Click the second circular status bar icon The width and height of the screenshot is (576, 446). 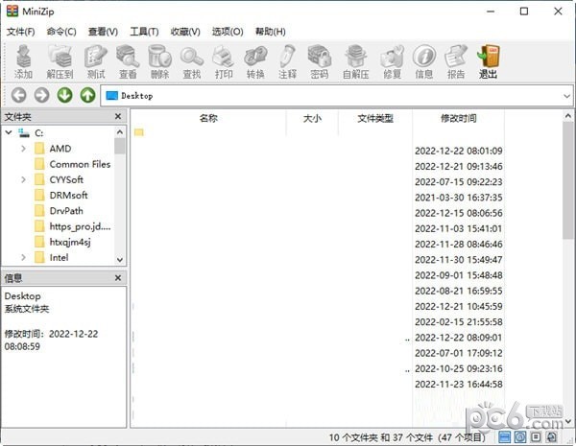(520, 436)
